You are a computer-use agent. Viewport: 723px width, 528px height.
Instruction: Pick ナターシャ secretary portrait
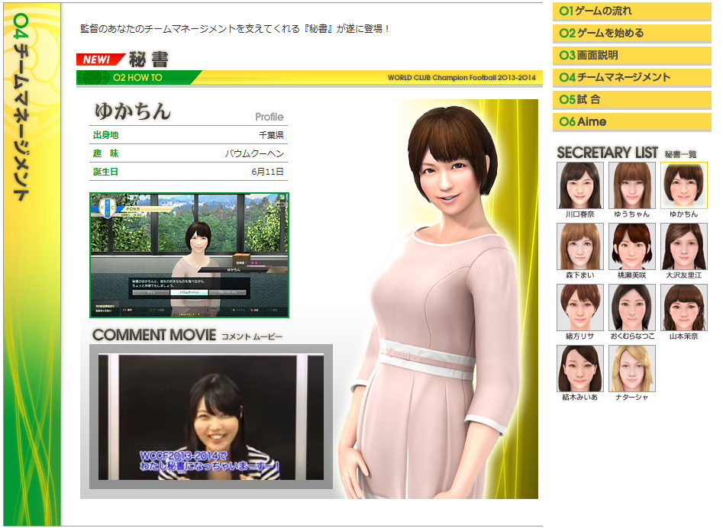tap(631, 369)
